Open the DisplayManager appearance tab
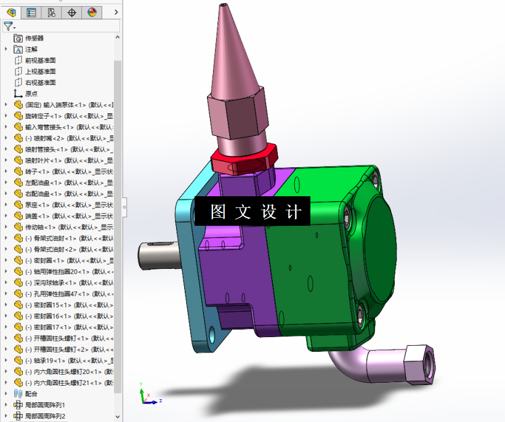The width and height of the screenshot is (505, 422). [x=92, y=12]
